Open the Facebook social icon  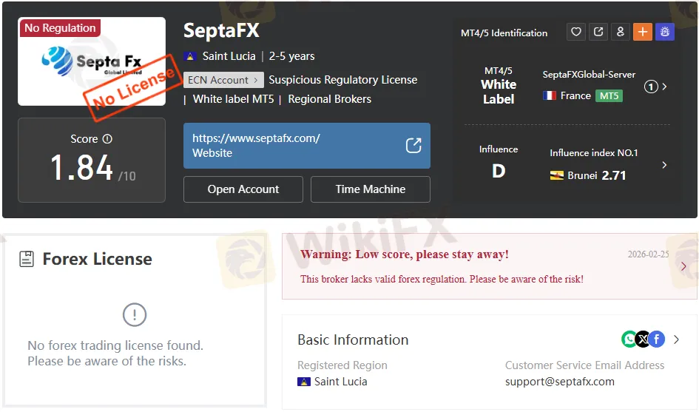657,340
